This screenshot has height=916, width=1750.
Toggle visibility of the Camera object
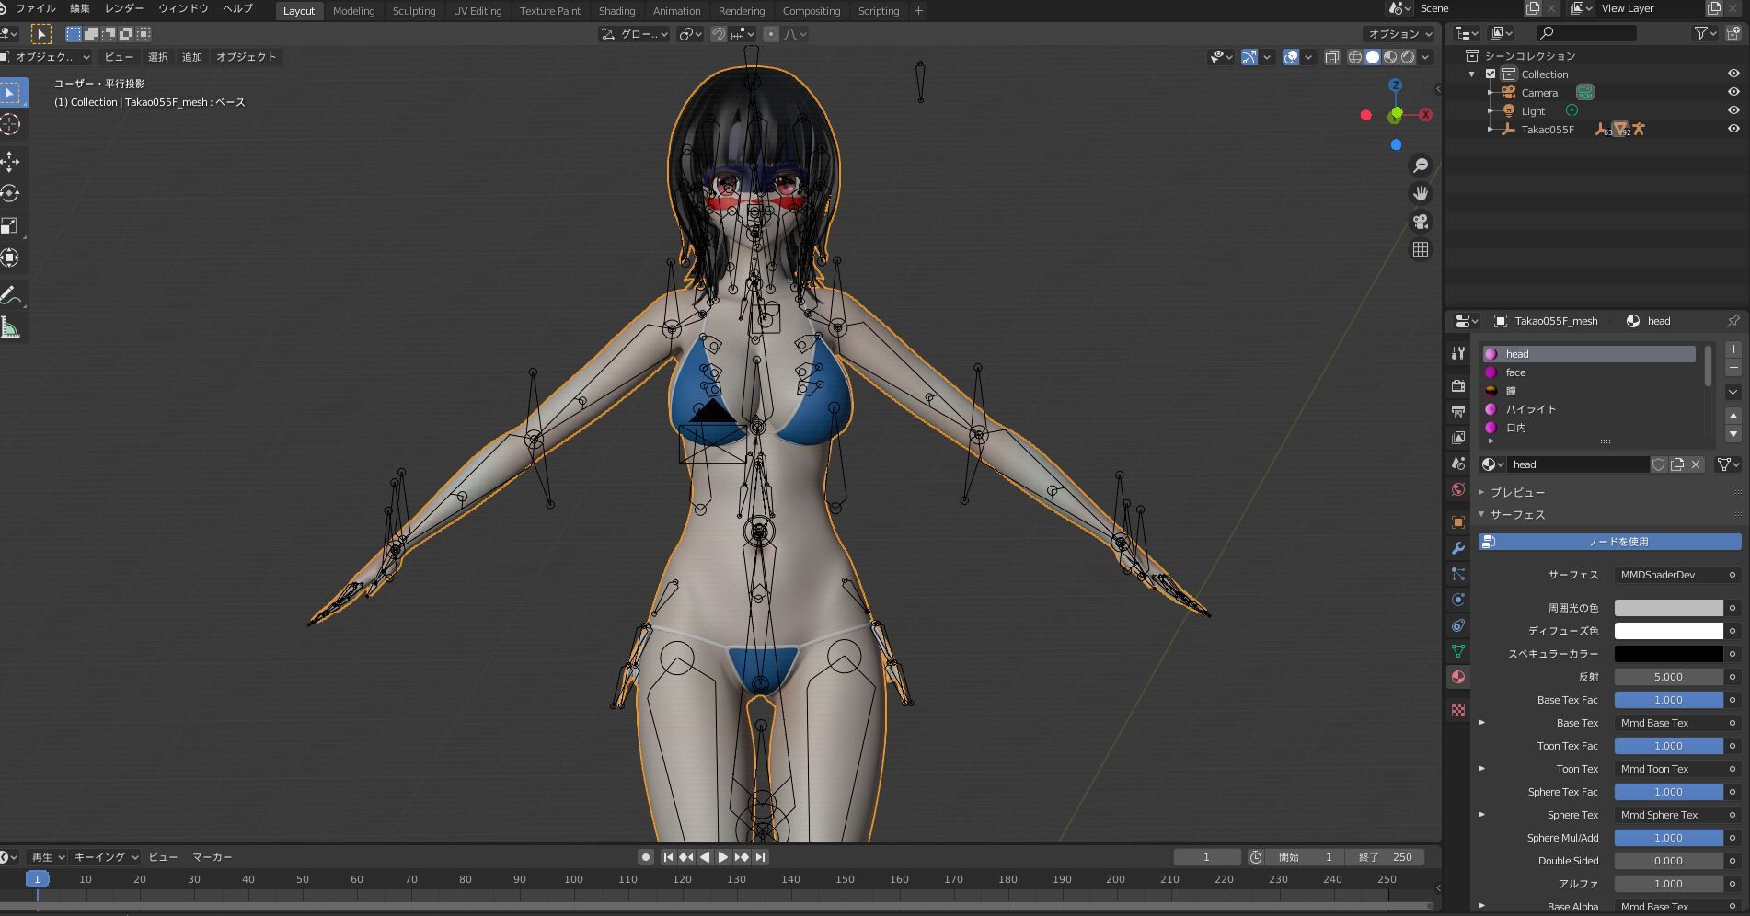point(1733,92)
